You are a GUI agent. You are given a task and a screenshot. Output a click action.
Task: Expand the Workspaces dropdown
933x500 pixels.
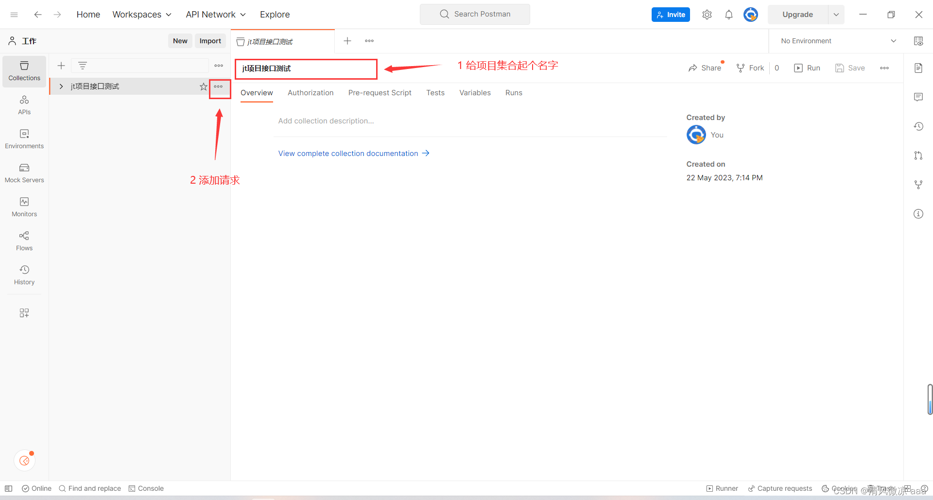142,15
